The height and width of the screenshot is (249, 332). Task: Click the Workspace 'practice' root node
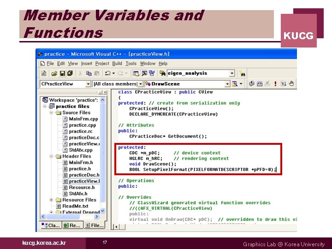pos(73,100)
